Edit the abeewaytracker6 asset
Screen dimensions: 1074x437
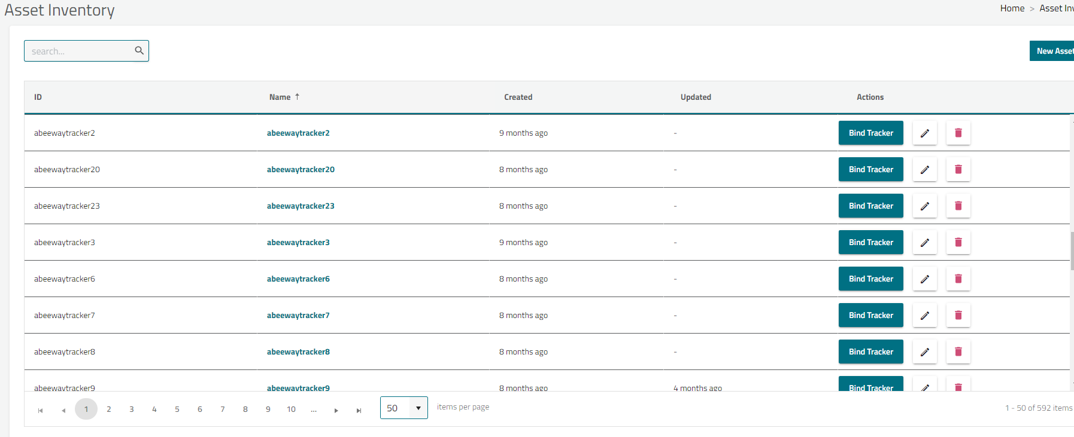pyautogui.click(x=924, y=279)
